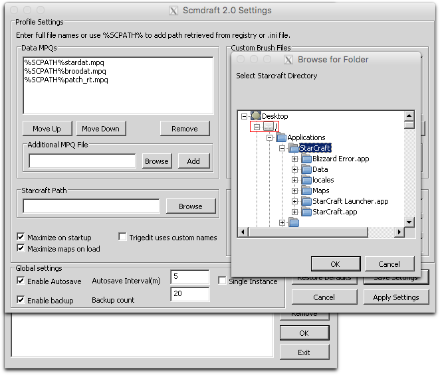Toggle Maximize on startup checkbox
This screenshot has width=440, height=375.
[21, 238]
